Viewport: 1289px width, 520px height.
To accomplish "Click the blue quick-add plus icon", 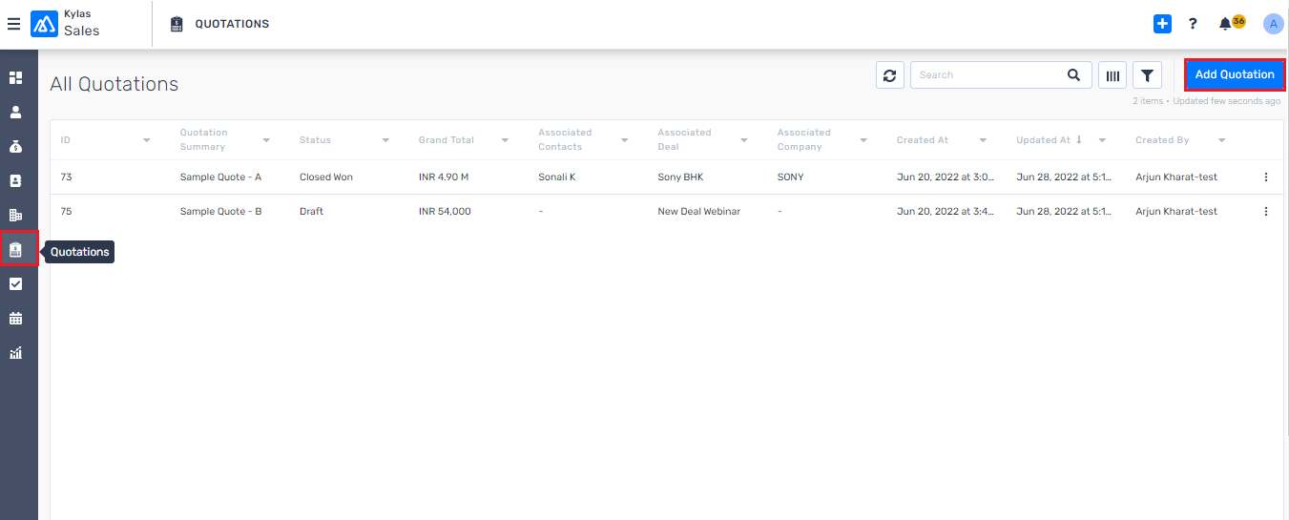I will pos(1162,24).
